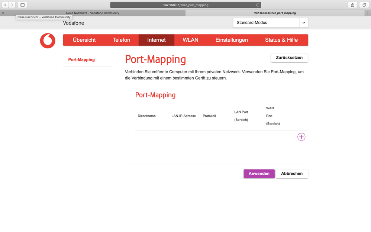
Task: Switch to the Neue Nachricht Vodafone Community tab
Action: 93,13
